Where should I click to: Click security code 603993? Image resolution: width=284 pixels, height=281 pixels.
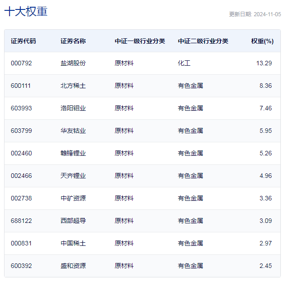(21, 108)
